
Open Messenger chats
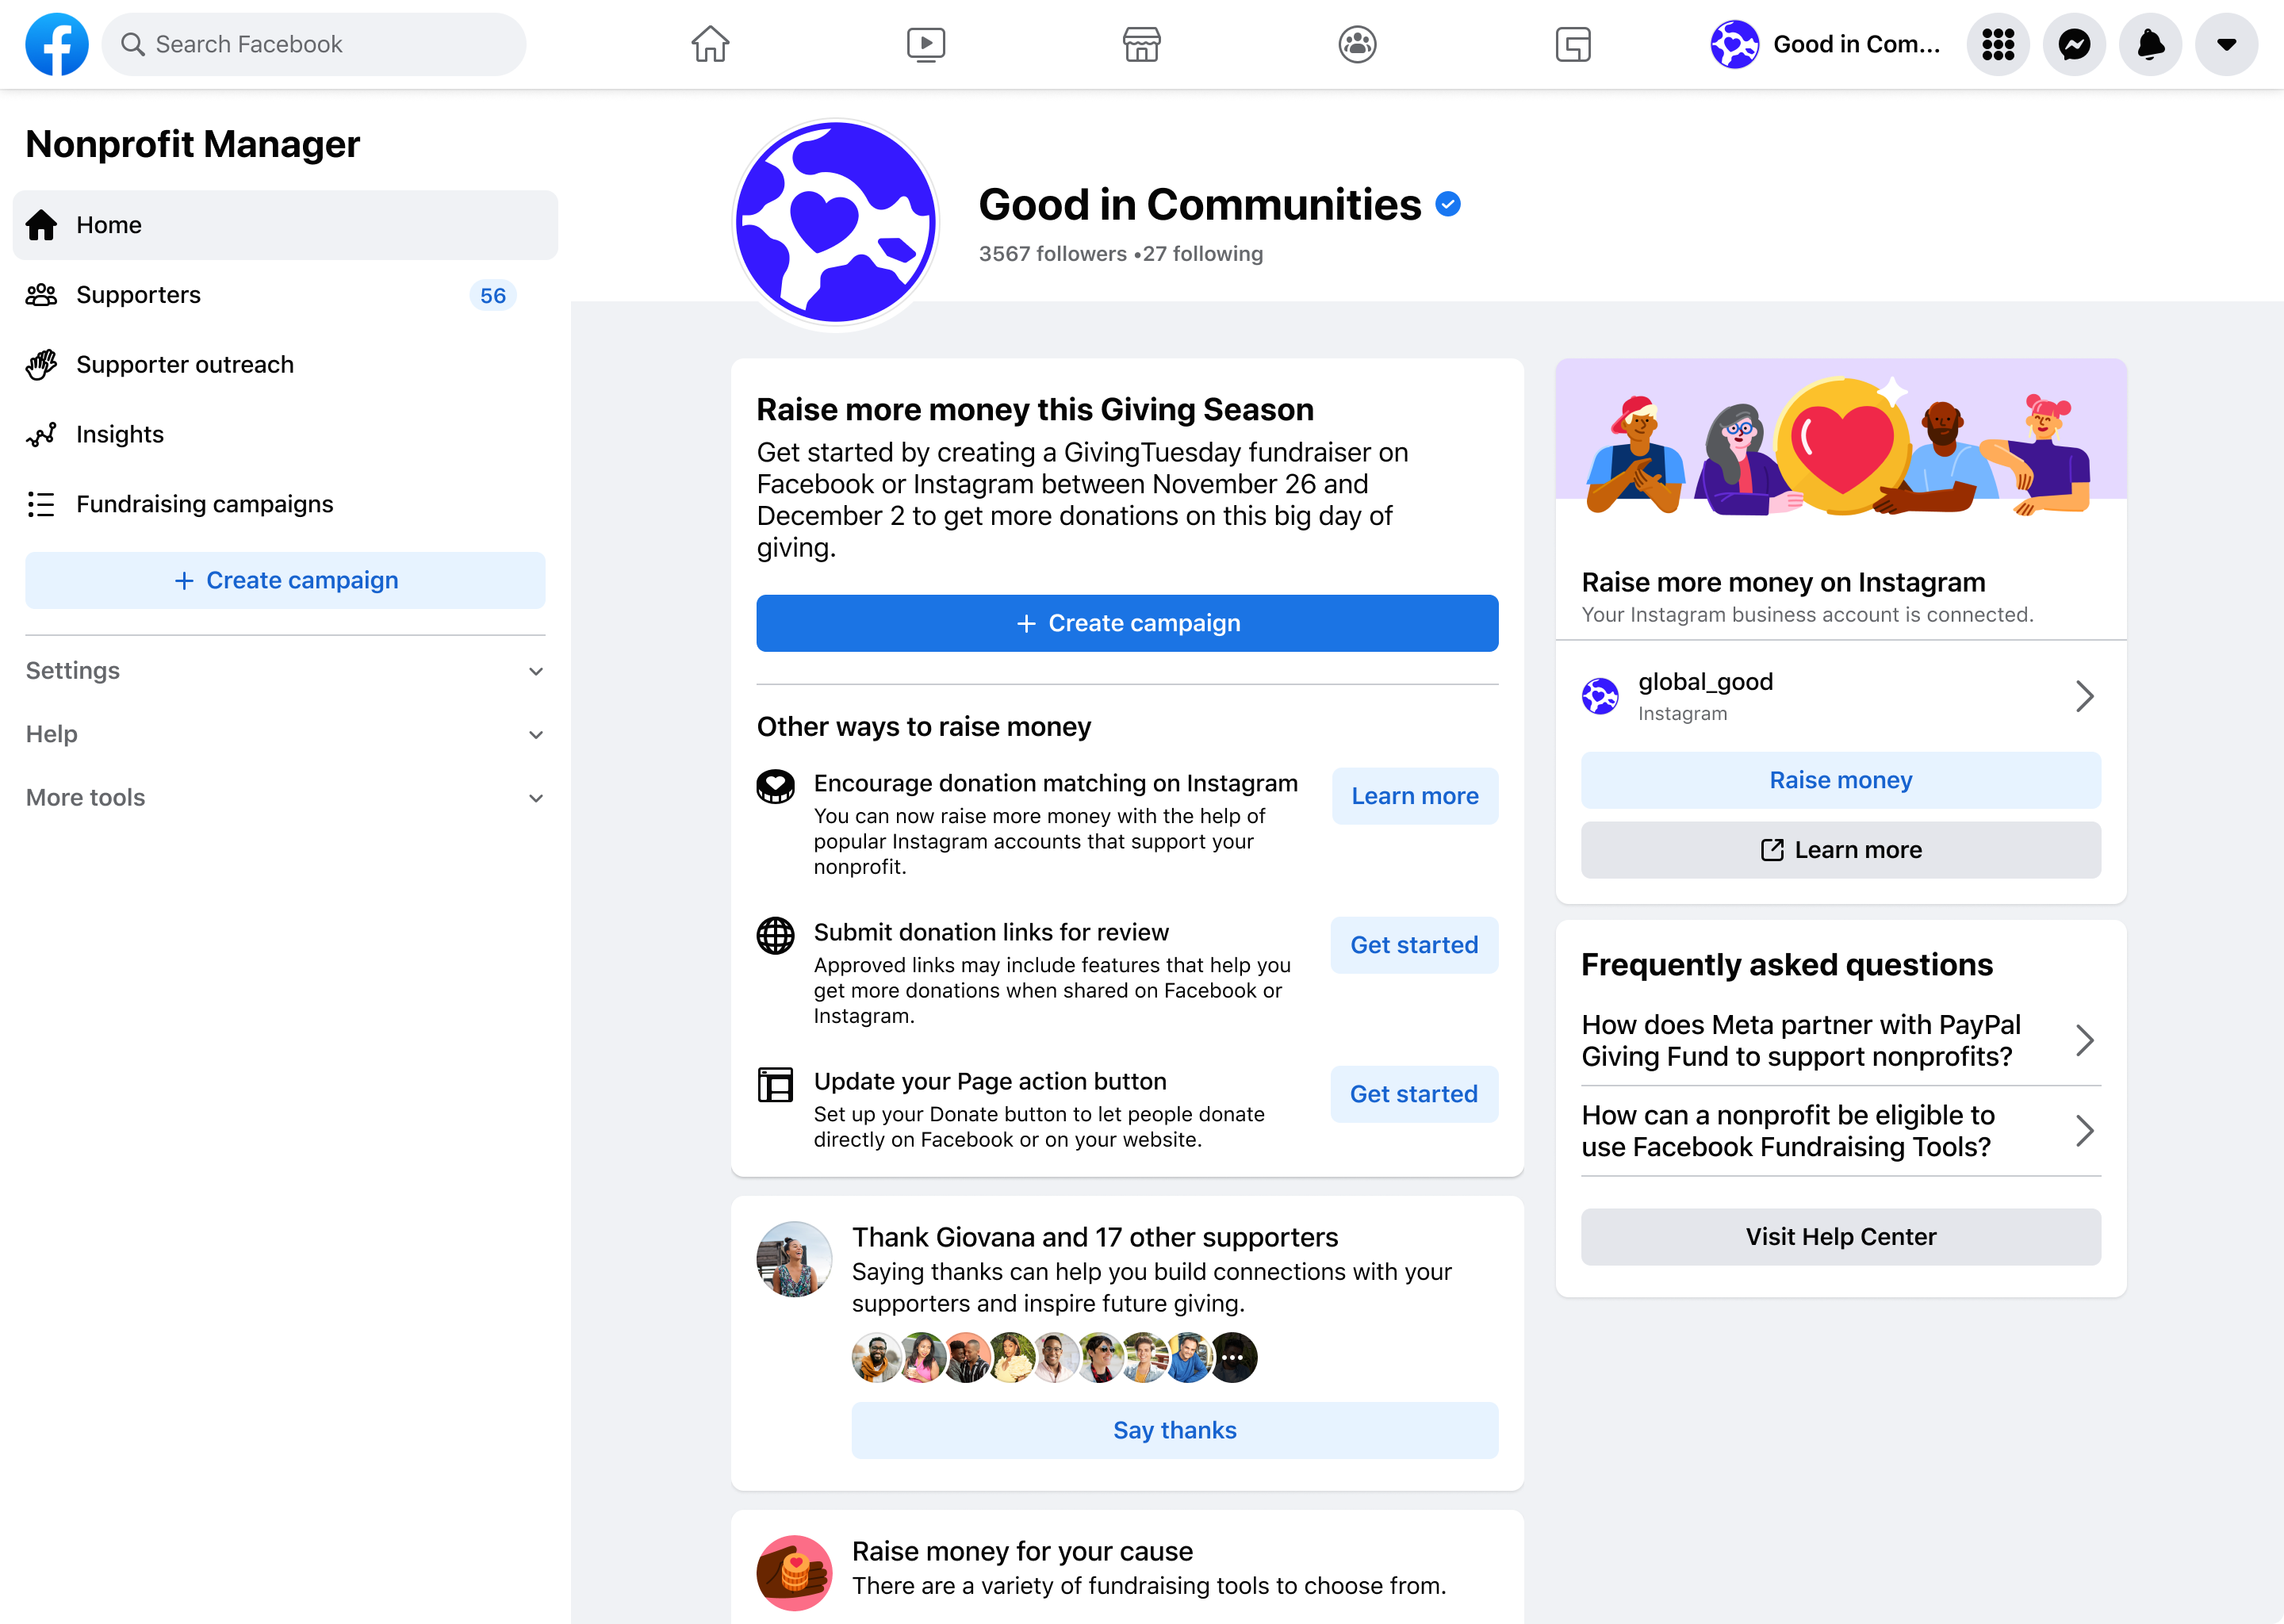pos(2074,44)
